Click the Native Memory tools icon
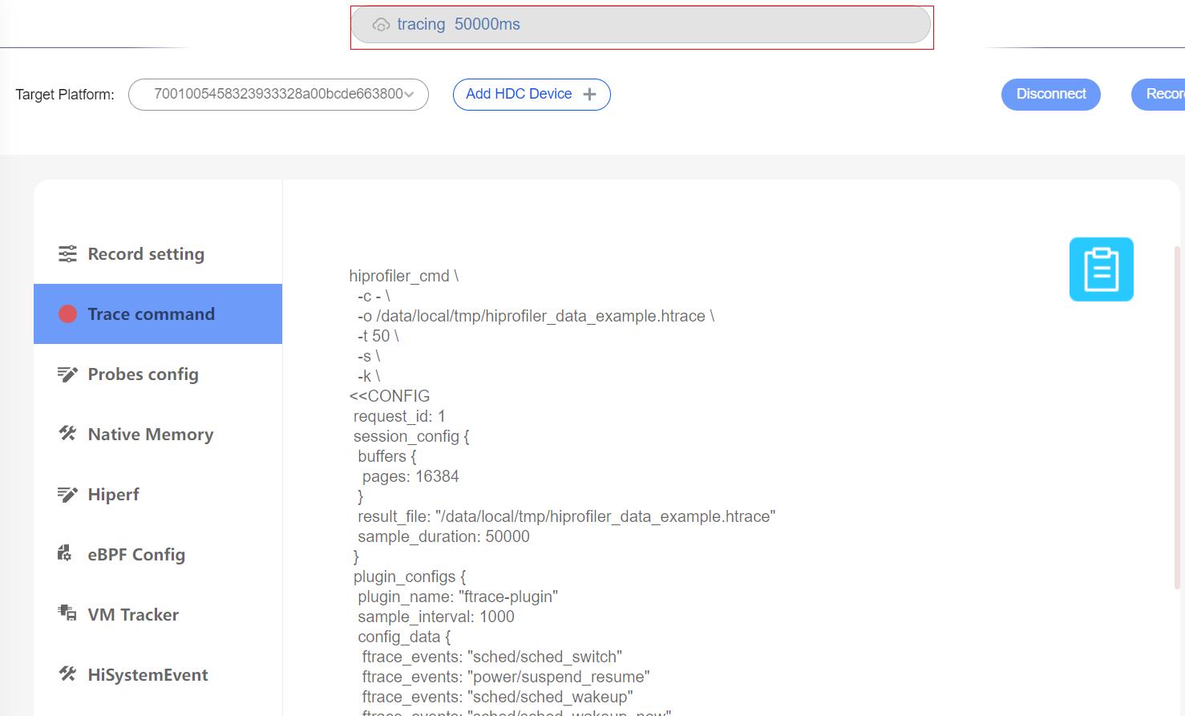The image size is (1185, 716). coord(67,434)
